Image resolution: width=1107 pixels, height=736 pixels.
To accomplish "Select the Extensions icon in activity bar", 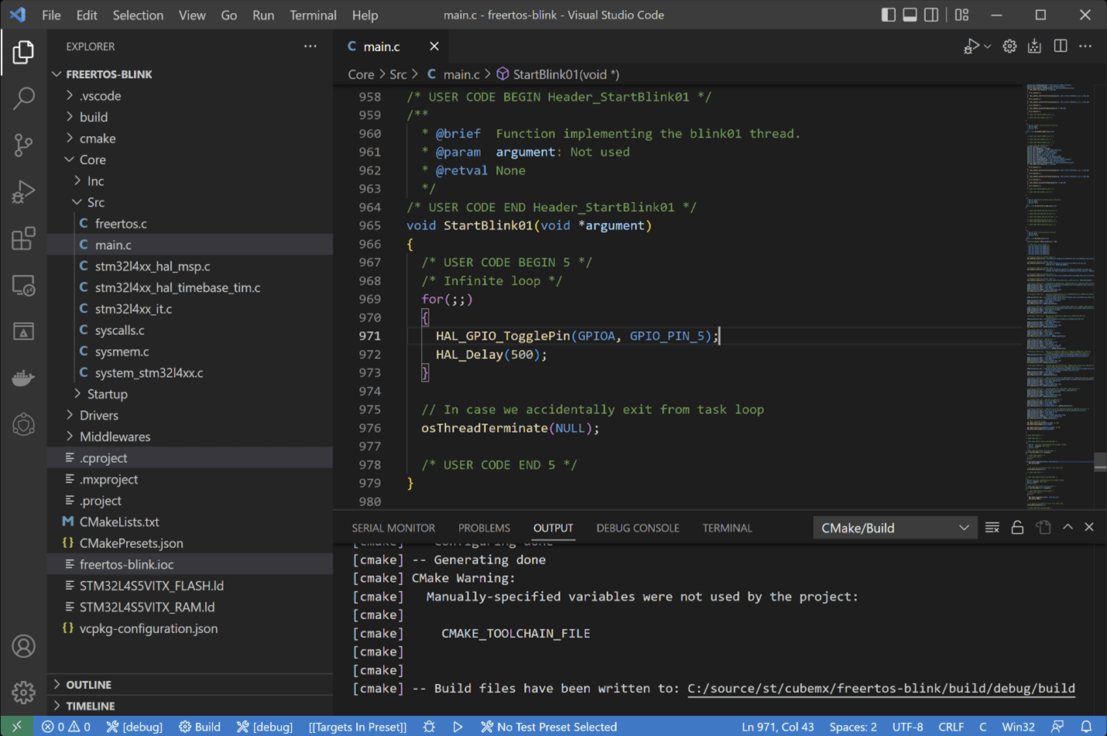I will 23,238.
